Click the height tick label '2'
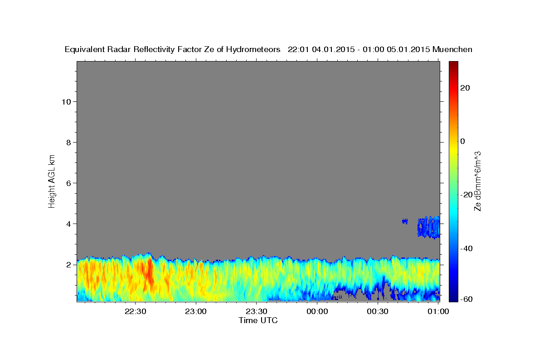Viewport: 544px width, 362px height. (x=68, y=264)
